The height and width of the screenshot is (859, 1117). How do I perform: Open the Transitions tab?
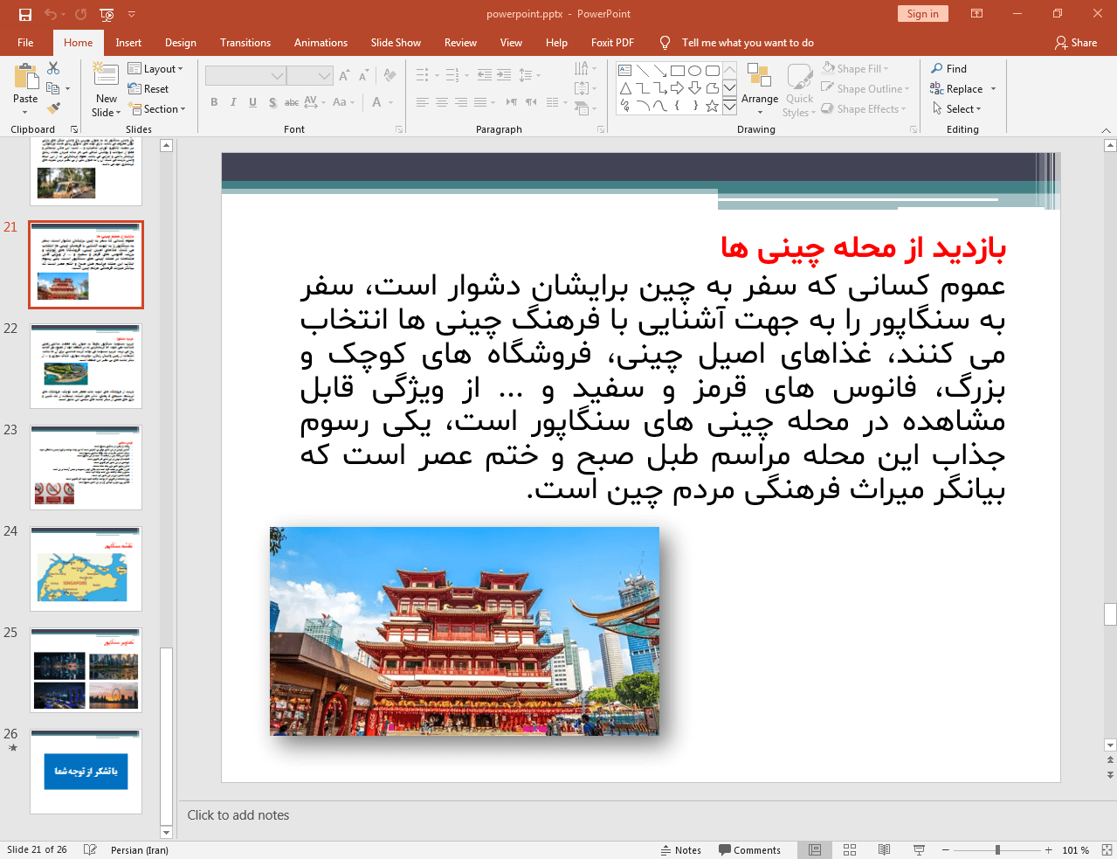click(245, 43)
